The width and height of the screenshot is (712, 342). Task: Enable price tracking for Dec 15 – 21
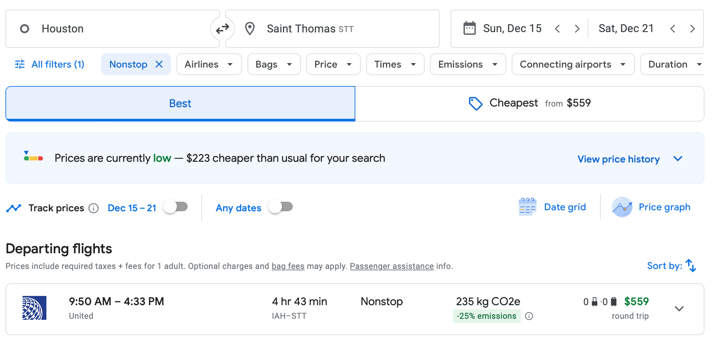175,207
